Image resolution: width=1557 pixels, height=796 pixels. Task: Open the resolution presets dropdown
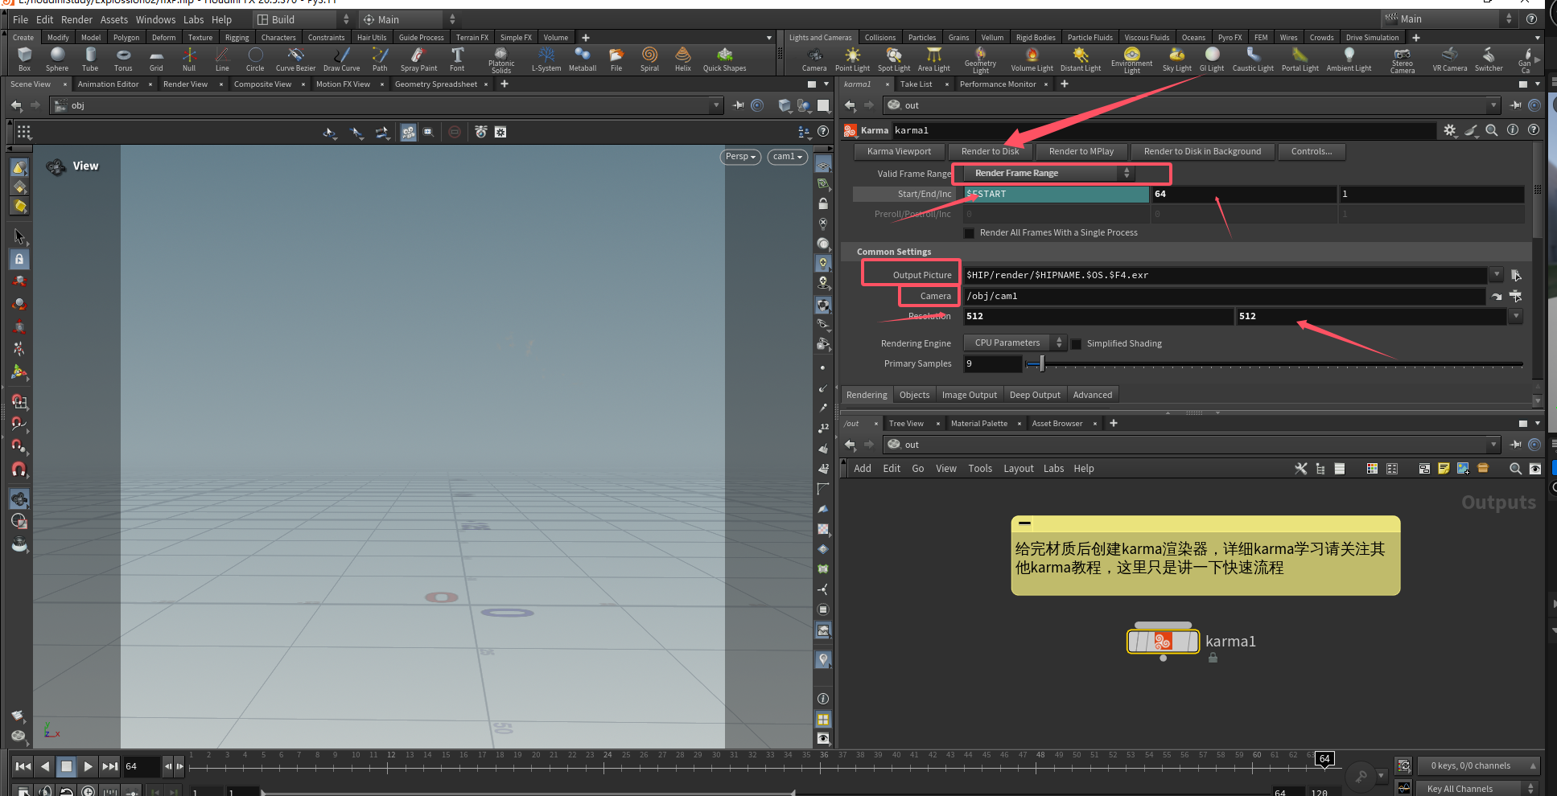[1516, 316]
